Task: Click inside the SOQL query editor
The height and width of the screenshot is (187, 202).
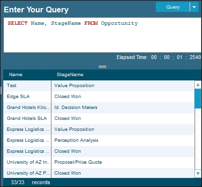Action: (x=102, y=35)
